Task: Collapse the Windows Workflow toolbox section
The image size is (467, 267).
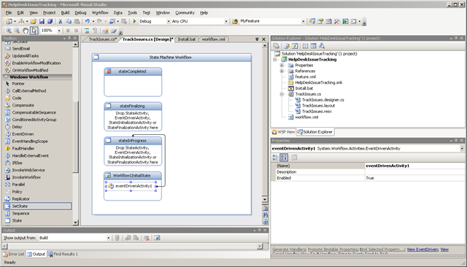Action: tap(6, 77)
